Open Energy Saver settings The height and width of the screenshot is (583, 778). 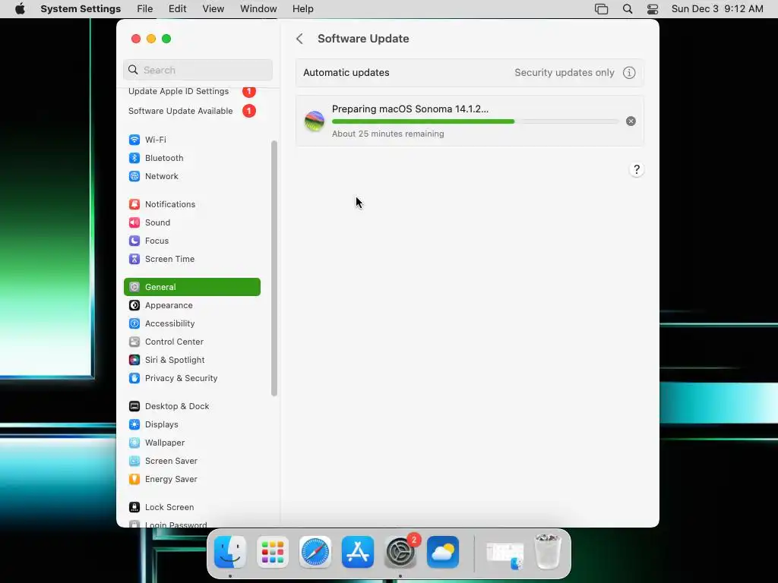coord(192,480)
